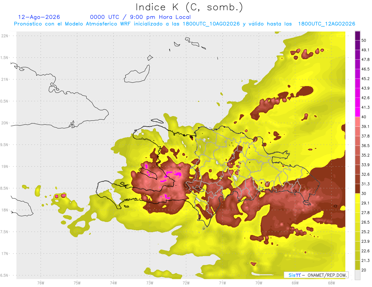Click the colorbar value '22.6'
This screenshot has width=372, height=287.
(365, 251)
